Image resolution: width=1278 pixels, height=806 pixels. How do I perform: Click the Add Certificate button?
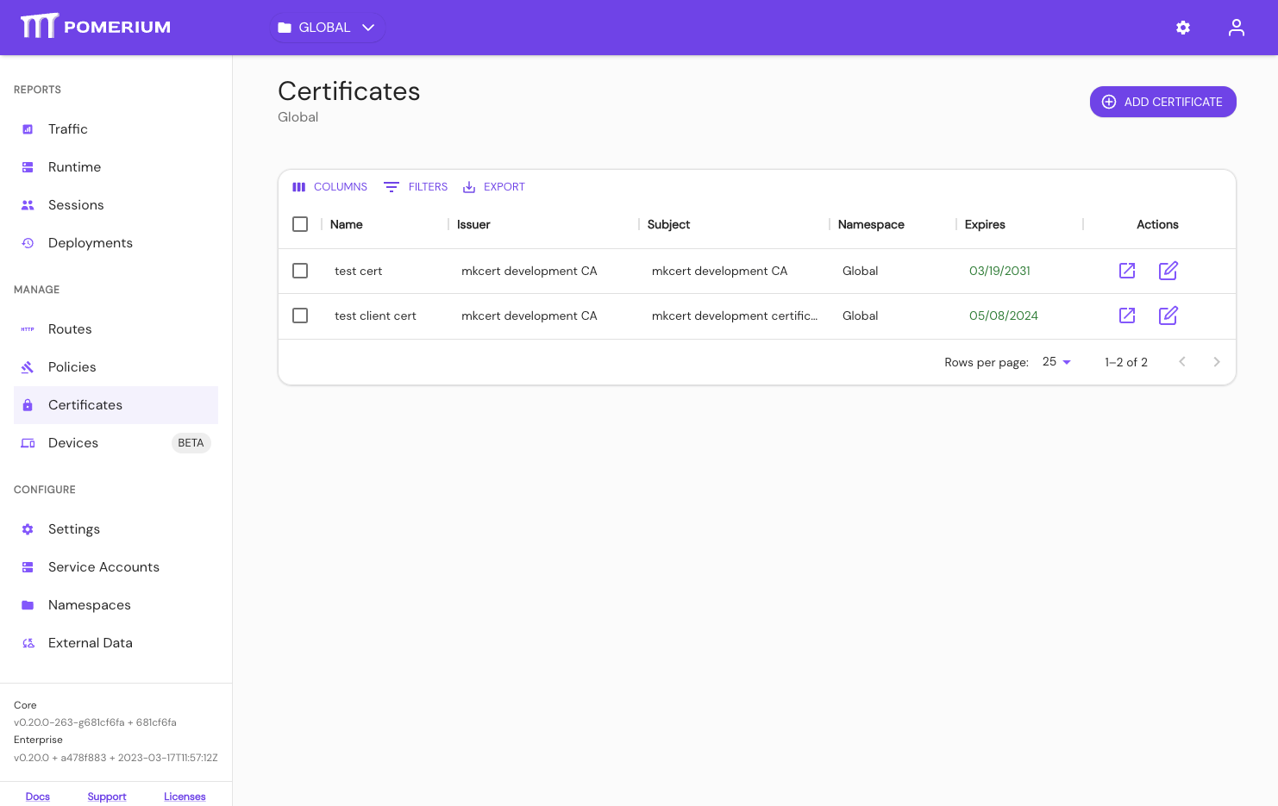coord(1162,101)
